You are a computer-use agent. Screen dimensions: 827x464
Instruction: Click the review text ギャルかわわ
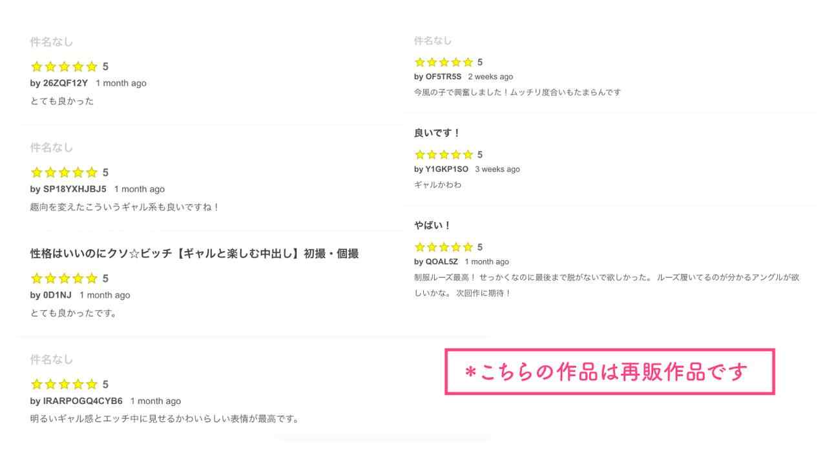pyautogui.click(x=437, y=185)
